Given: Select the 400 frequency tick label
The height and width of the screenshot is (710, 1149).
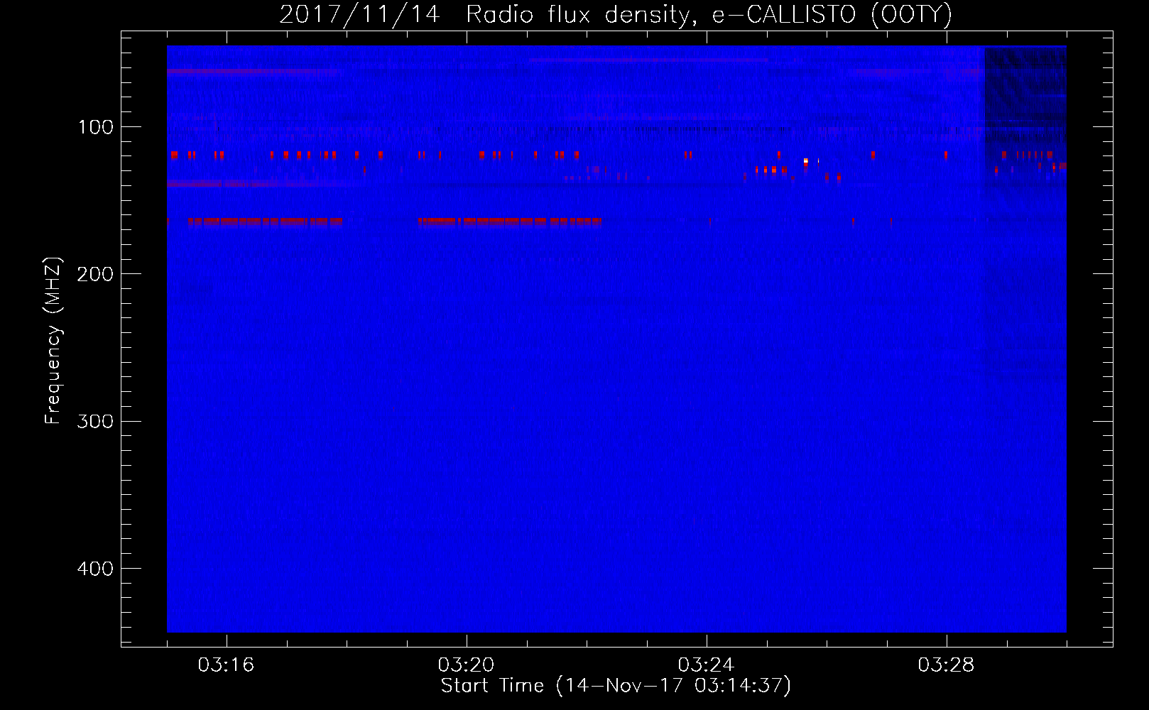Looking at the screenshot, I should [x=96, y=569].
